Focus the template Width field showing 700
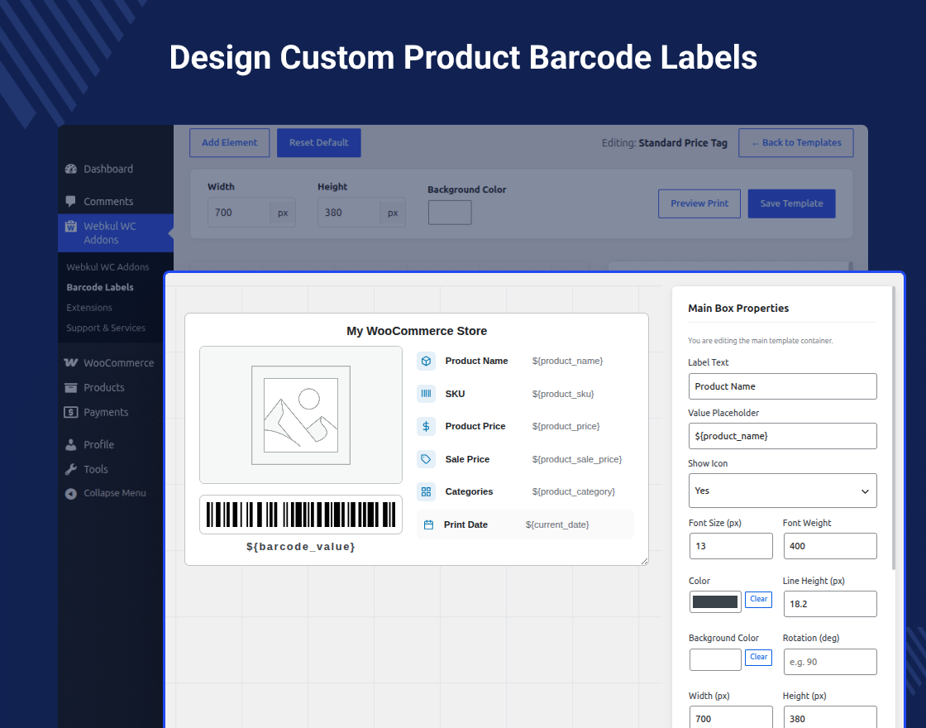Image resolution: width=926 pixels, height=728 pixels. [239, 213]
